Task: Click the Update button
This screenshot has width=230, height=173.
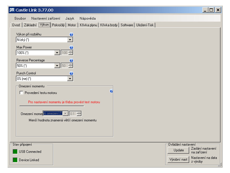Action: pyautogui.click(x=179, y=150)
